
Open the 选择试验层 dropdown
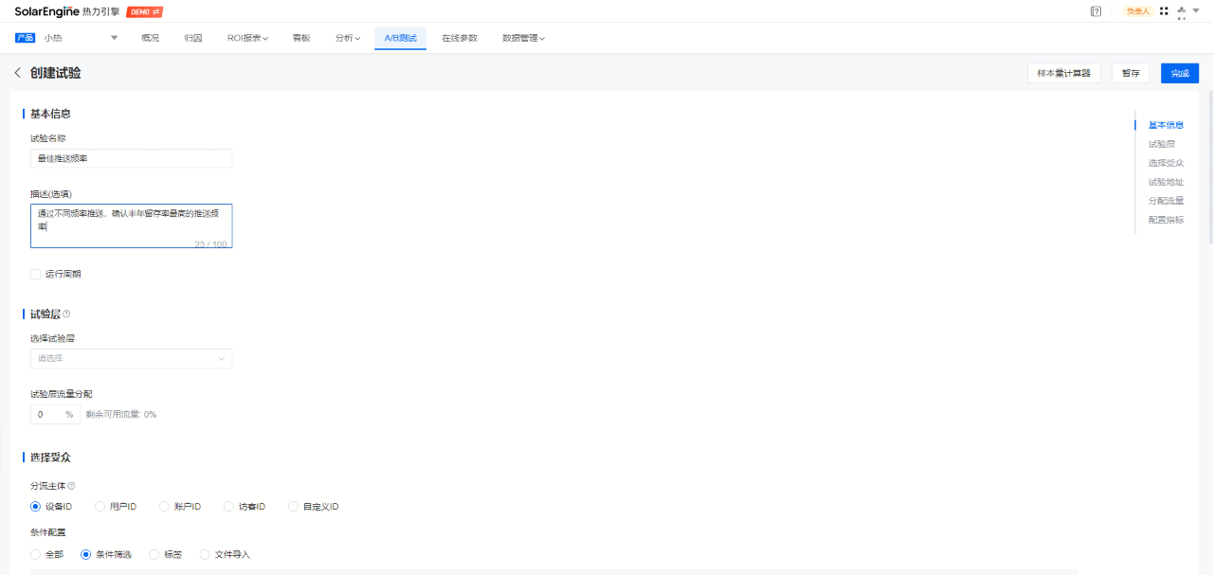[x=131, y=358]
